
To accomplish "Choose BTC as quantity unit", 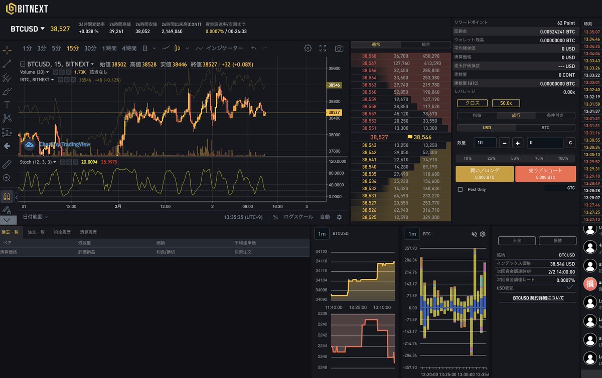I will [x=545, y=128].
